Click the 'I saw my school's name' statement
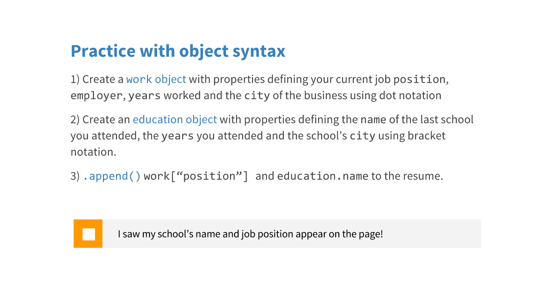Image resolution: width=537 pixels, height=302 pixels. click(x=250, y=234)
